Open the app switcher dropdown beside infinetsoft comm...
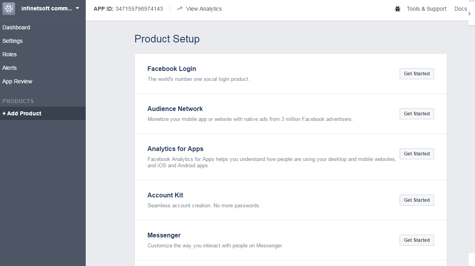Screen dimensions: 475x266 pyautogui.click(x=77, y=8)
